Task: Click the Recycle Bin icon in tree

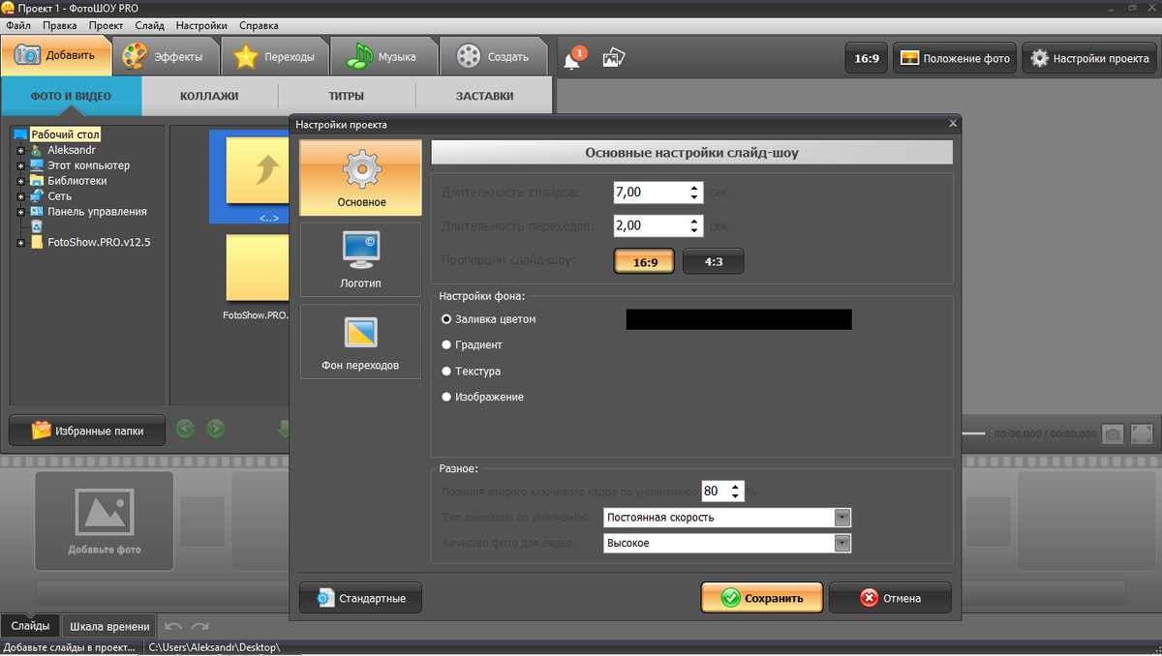Action: click(36, 226)
